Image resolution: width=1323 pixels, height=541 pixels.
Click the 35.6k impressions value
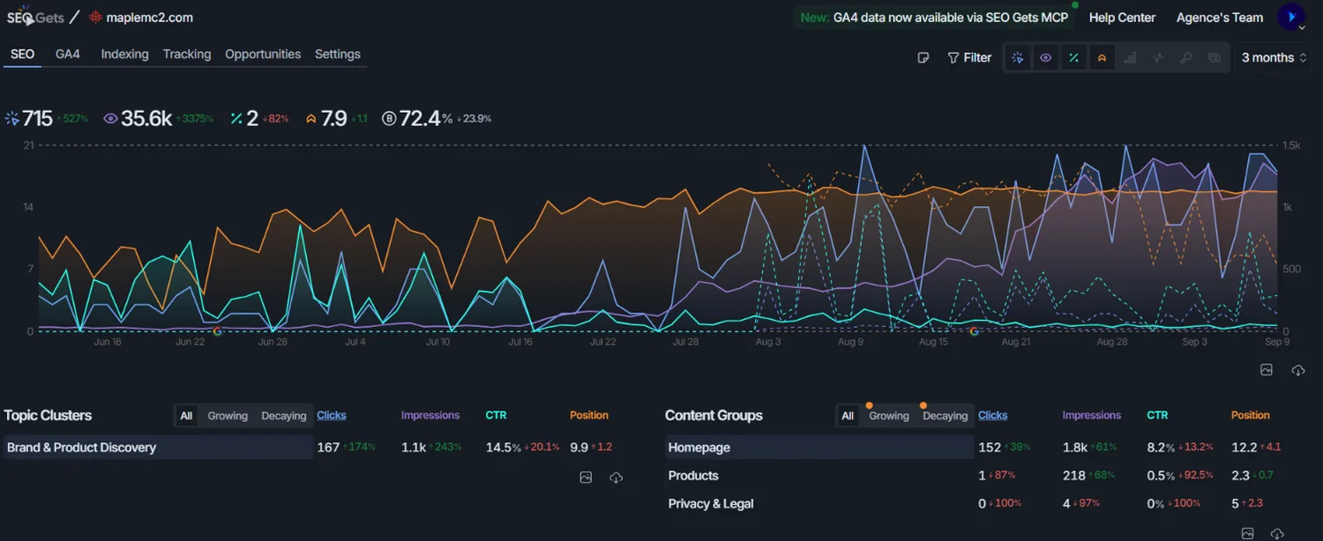[x=146, y=118]
